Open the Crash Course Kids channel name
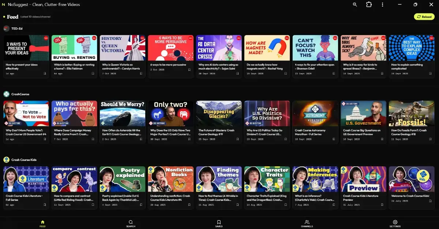Viewport: 439px width, 229px height. 23,160
